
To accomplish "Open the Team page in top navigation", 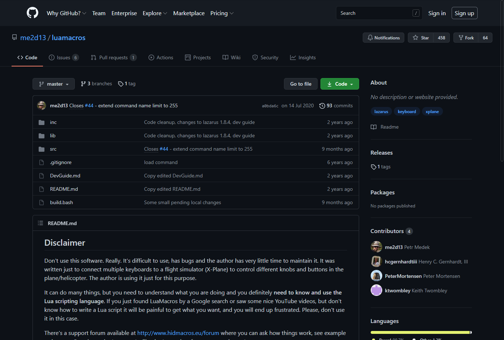I will 99,13.
